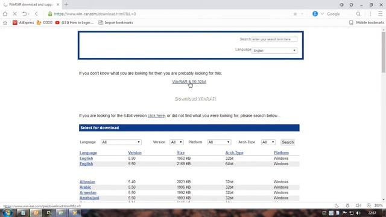
Task: Open a new tab with plus button
Action: (66, 4)
